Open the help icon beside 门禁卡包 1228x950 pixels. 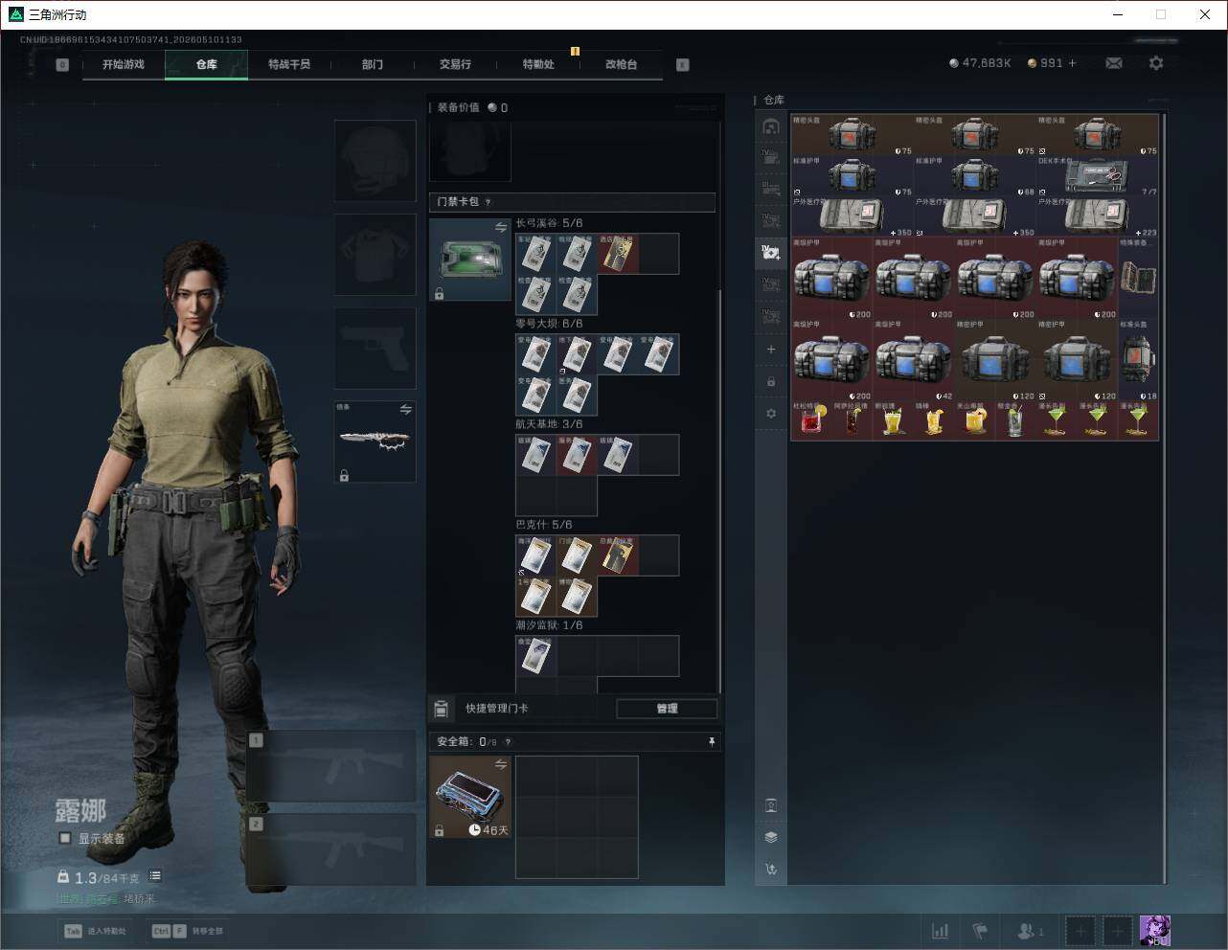click(x=489, y=202)
